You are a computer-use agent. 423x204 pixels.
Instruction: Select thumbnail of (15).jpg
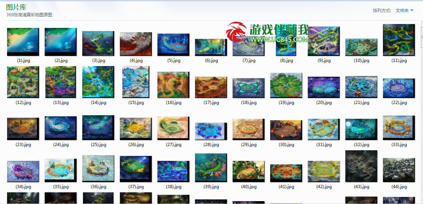[136, 82]
